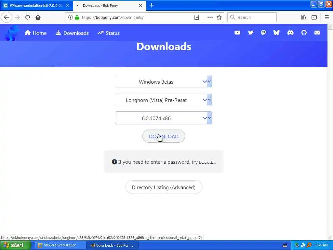Select the Downloads - Bob Pony tab
The image size is (333, 250).
109,6
